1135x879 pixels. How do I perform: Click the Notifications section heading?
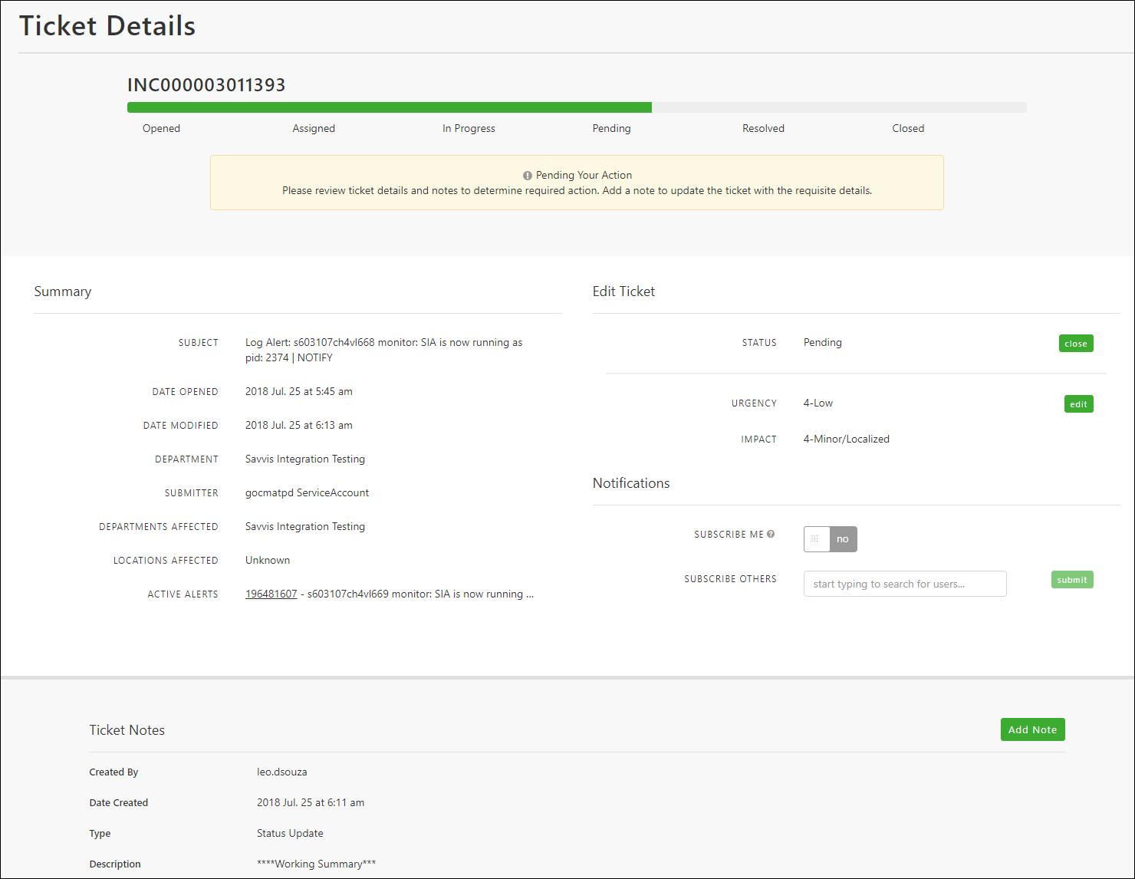[x=631, y=483]
